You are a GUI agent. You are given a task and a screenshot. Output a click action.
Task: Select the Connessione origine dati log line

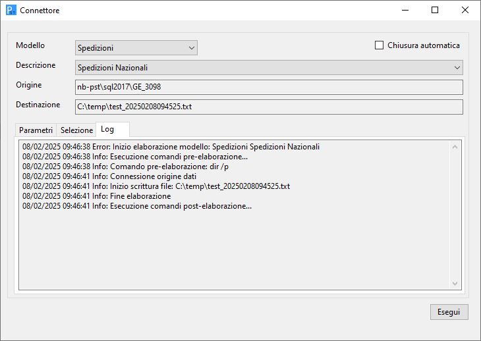tap(109, 176)
